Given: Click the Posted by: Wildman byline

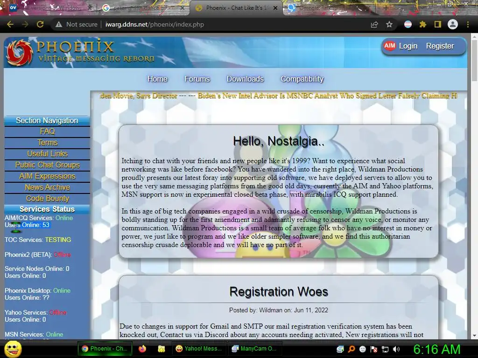Looking at the screenshot, I should (279, 310).
